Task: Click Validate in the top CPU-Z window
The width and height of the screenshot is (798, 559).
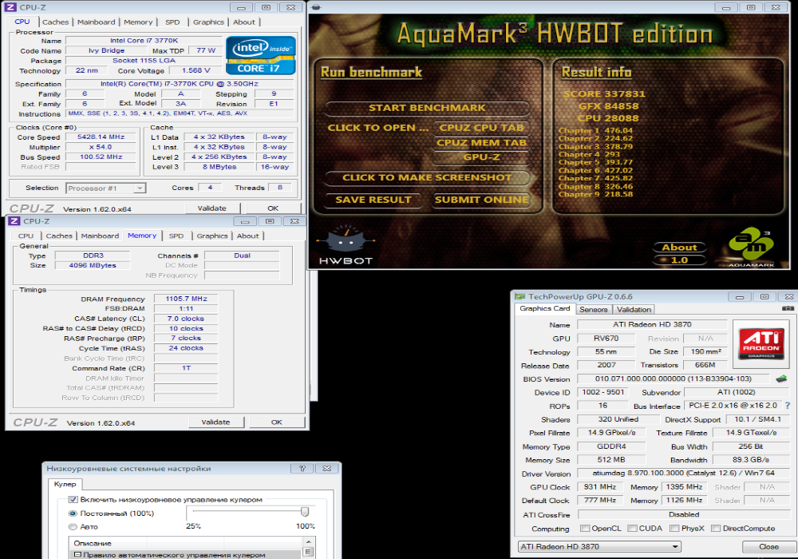Action: point(211,208)
